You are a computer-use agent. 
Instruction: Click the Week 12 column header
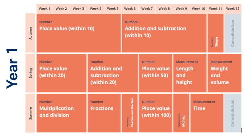click(233, 9)
